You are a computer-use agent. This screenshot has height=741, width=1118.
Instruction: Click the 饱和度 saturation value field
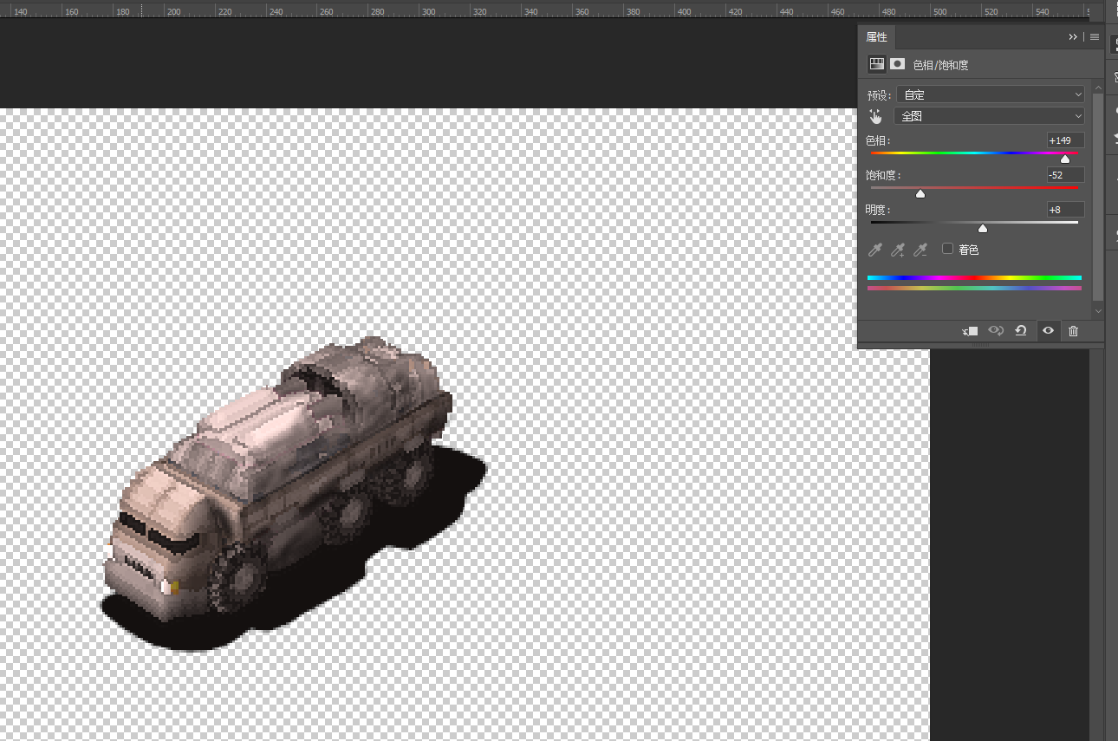pos(1065,175)
